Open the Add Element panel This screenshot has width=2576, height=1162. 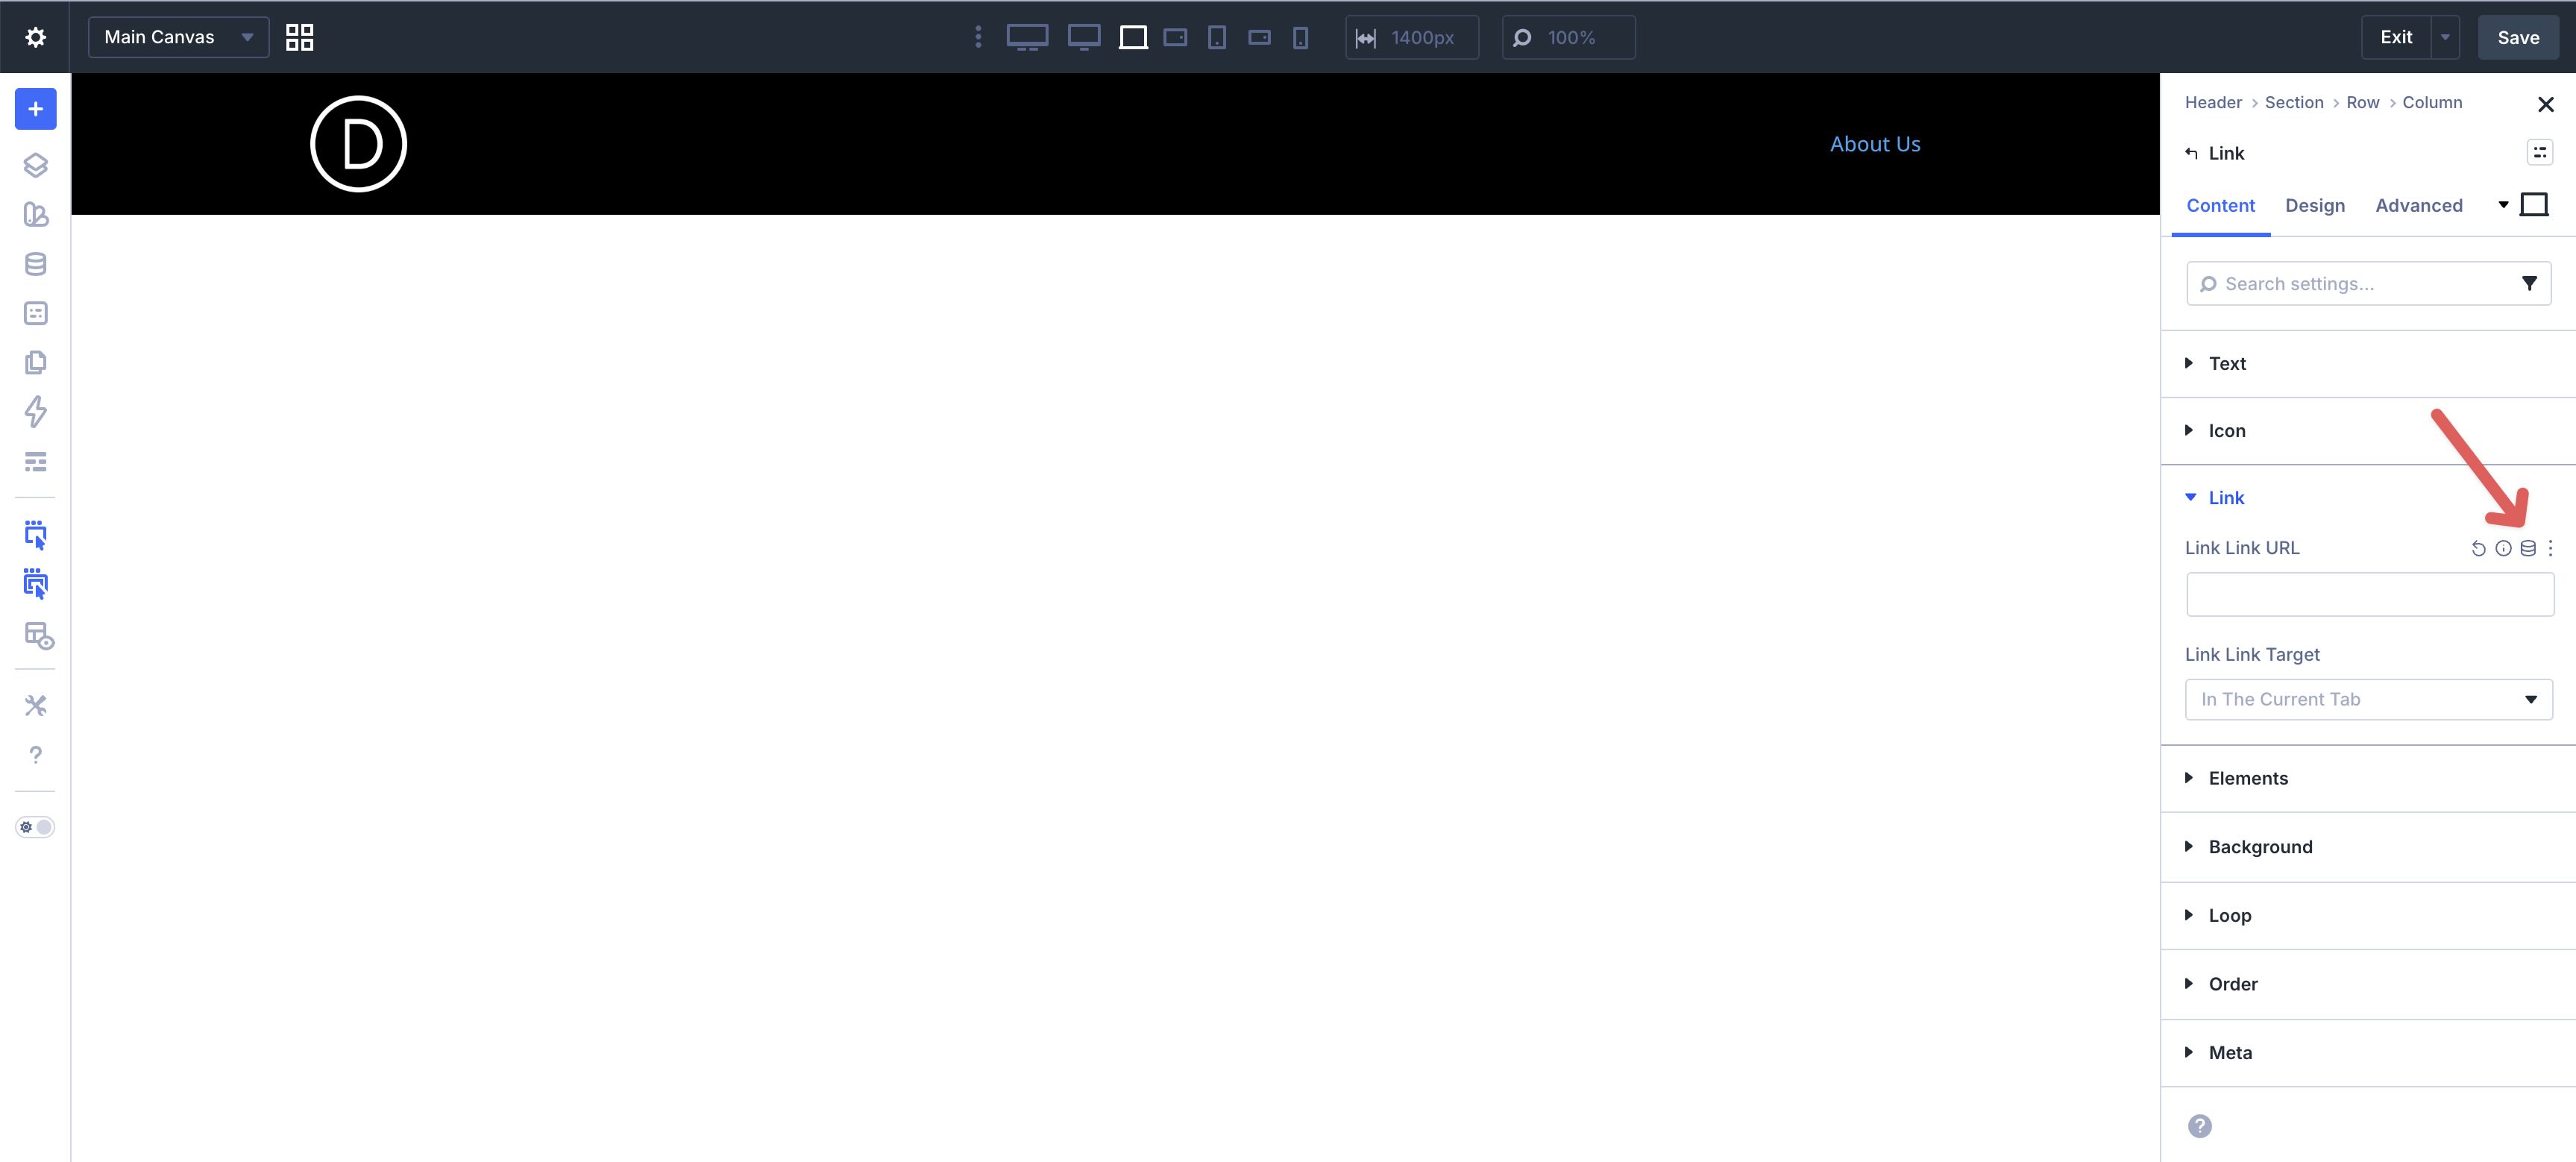(x=35, y=109)
